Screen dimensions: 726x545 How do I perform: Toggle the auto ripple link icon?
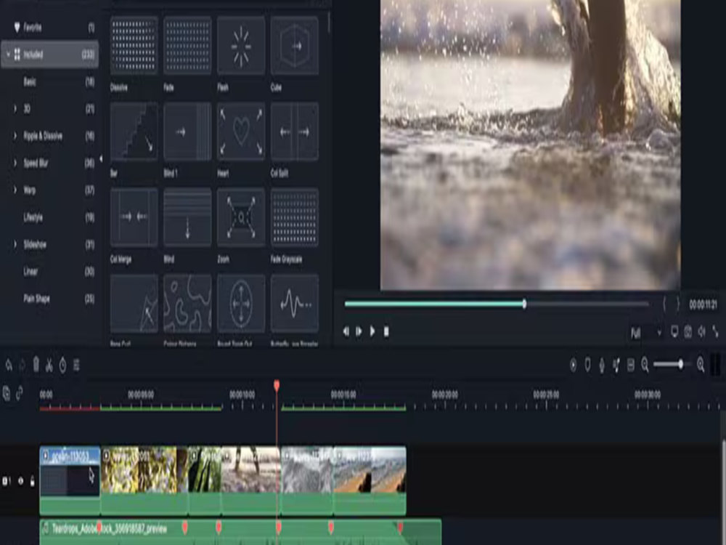[x=20, y=393]
